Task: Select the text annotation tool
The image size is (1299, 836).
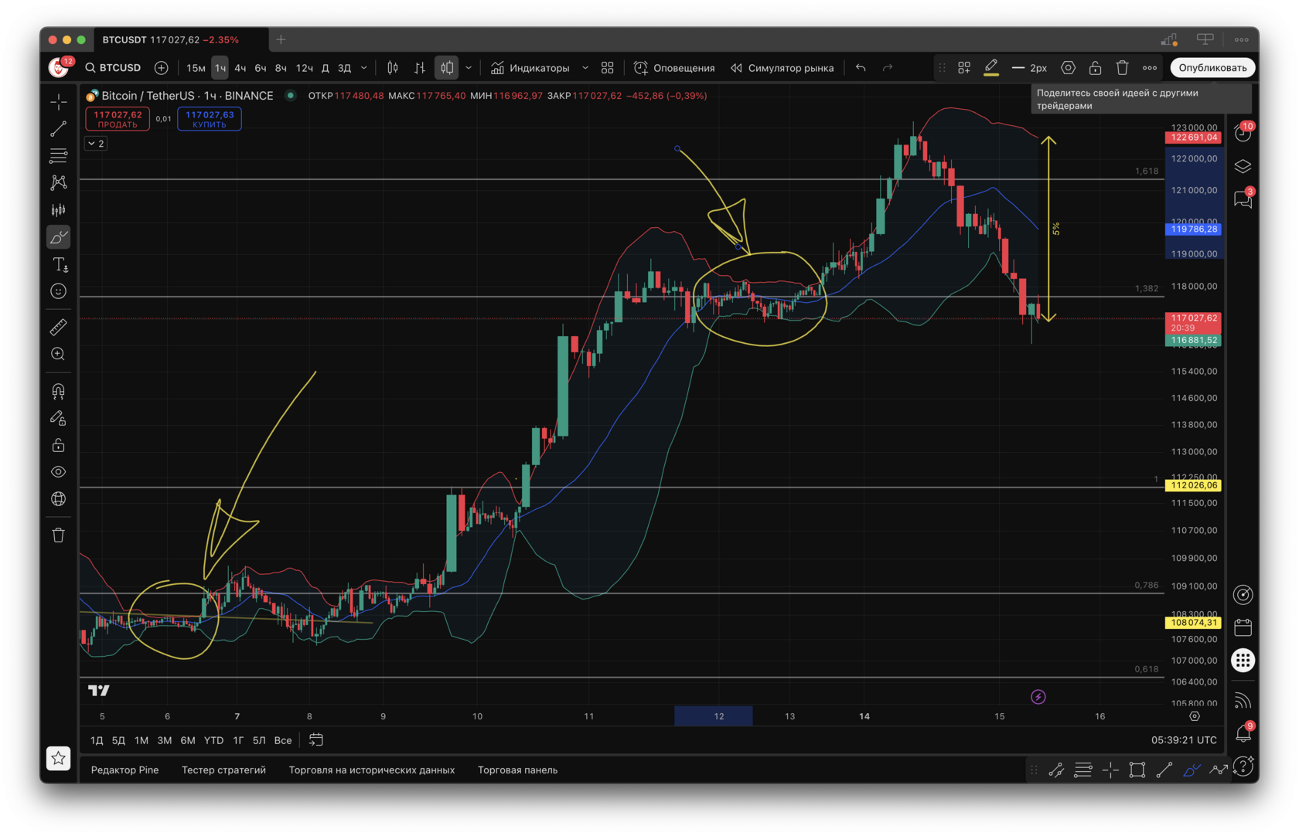Action: click(x=59, y=264)
